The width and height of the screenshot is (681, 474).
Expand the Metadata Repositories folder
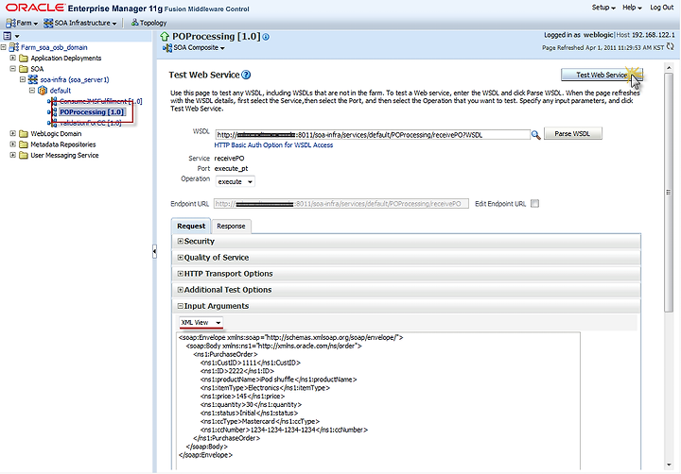[13, 144]
